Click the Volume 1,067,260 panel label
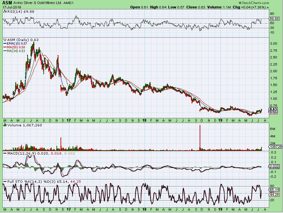 point(25,125)
